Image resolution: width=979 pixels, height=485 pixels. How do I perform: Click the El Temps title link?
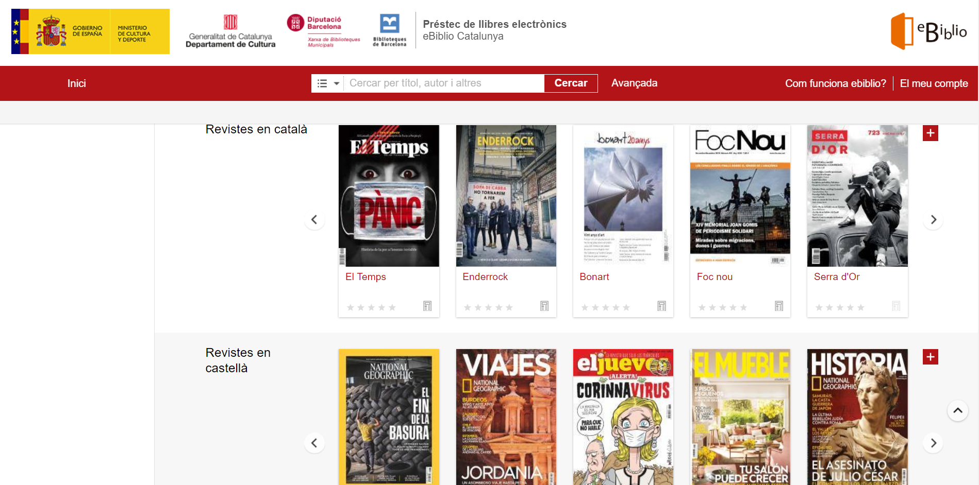(366, 277)
